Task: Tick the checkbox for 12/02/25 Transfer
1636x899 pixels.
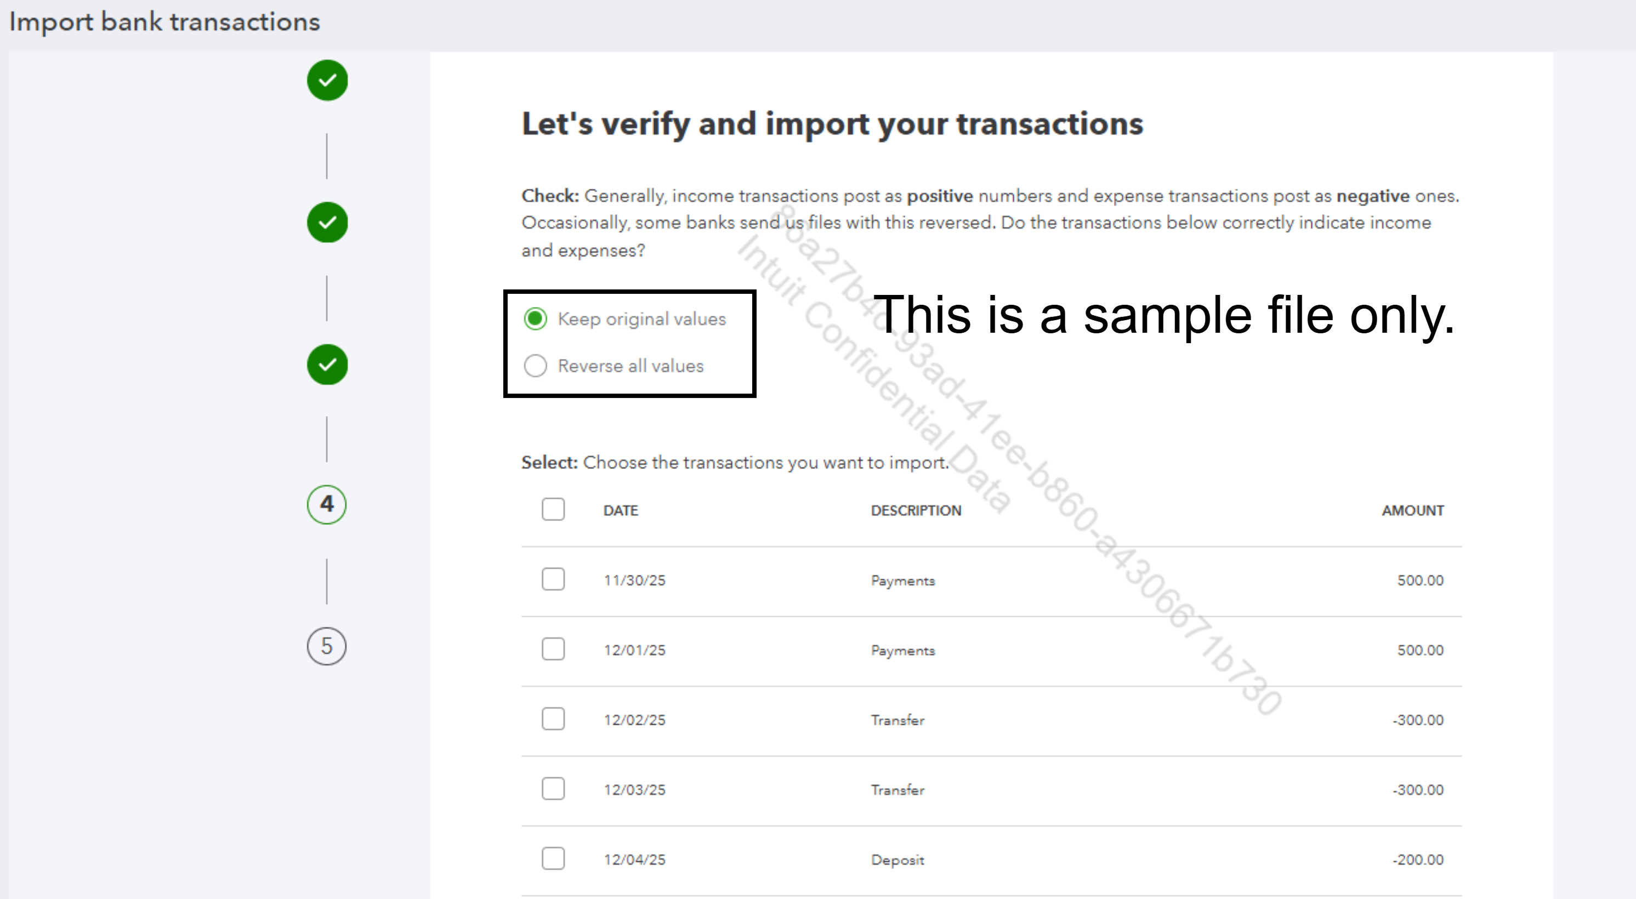Action: click(553, 719)
